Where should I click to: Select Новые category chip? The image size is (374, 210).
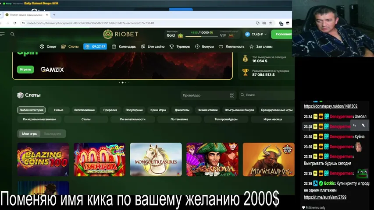pos(59,110)
